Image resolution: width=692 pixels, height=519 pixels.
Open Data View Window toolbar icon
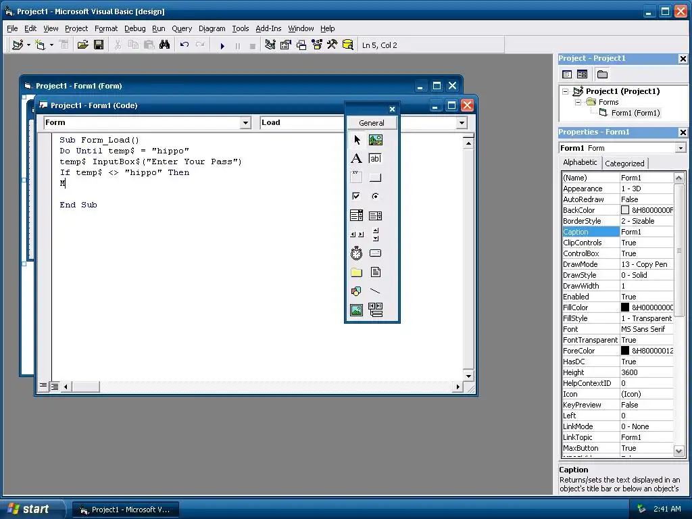point(348,45)
